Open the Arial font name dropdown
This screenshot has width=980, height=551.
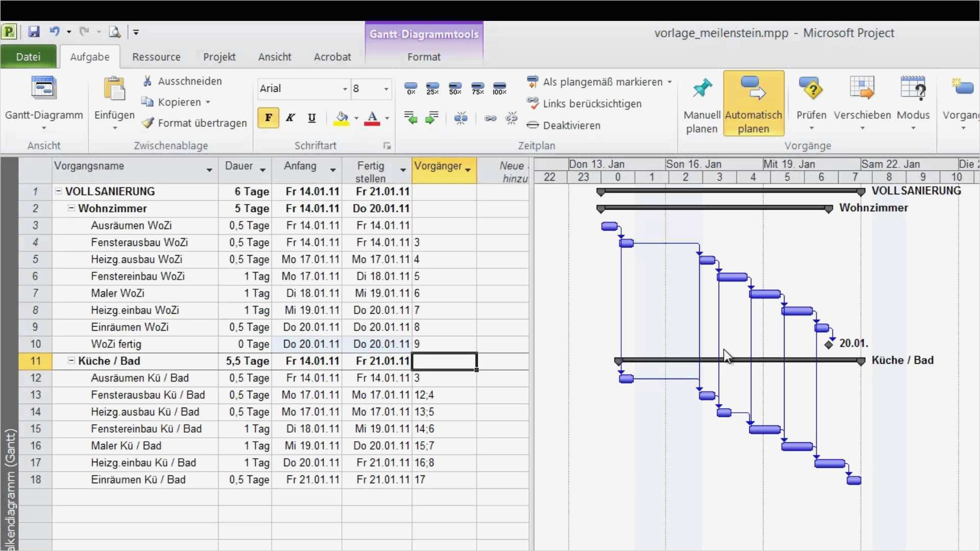point(345,89)
